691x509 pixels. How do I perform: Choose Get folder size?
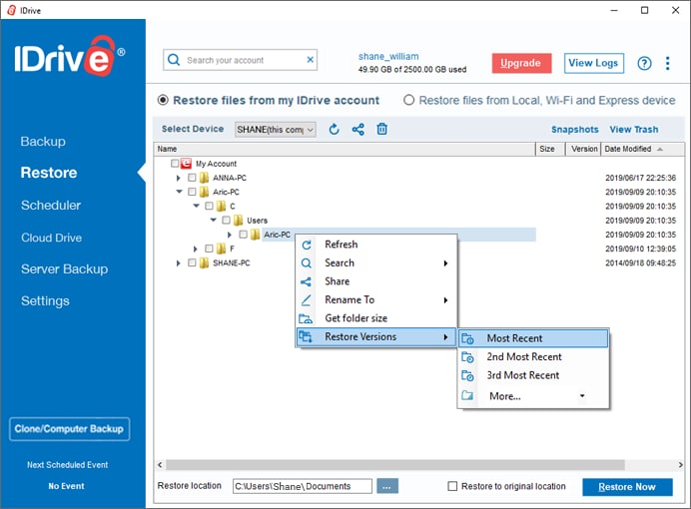tap(375, 318)
